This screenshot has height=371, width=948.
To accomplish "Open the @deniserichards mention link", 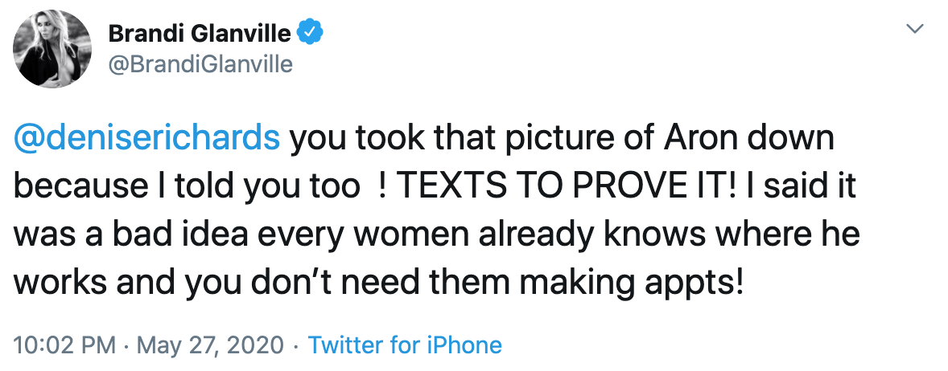I will (x=147, y=138).
